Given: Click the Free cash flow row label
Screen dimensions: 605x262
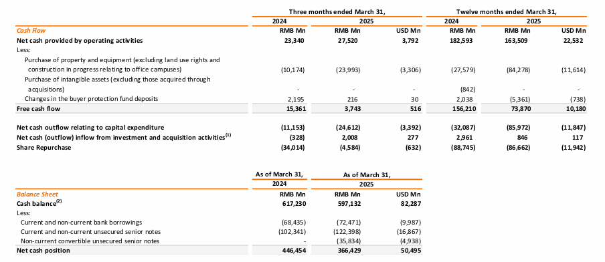Looking at the screenshot, I should pyautogui.click(x=39, y=109).
